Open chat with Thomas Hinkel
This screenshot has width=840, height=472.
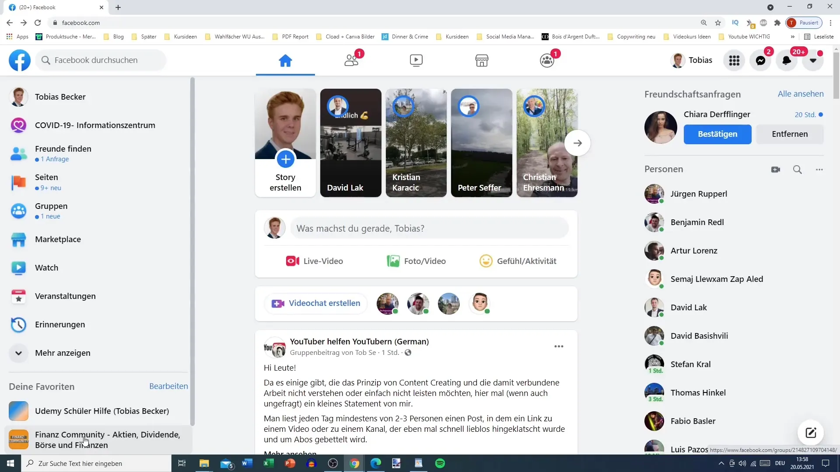734,393
